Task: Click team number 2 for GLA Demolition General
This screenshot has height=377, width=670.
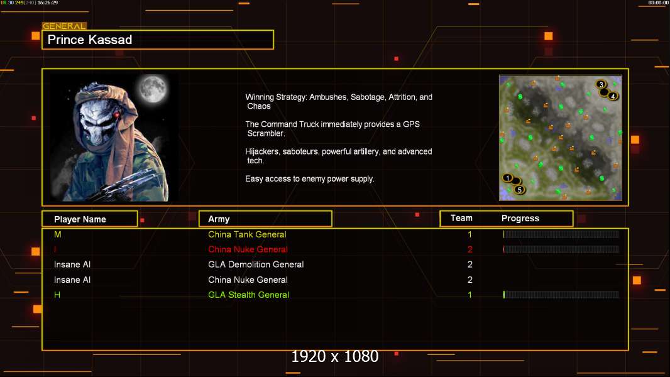Action: coord(470,265)
